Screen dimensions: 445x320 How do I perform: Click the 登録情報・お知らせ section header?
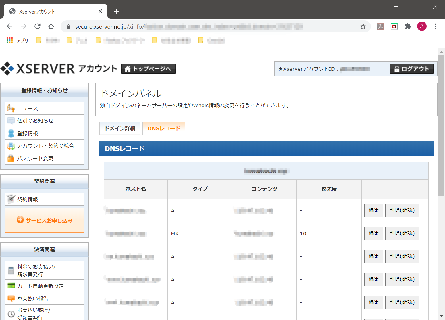(x=45, y=90)
